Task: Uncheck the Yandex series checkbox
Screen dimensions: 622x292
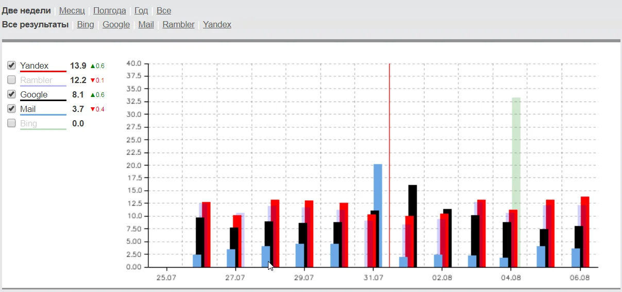Action: (x=11, y=66)
